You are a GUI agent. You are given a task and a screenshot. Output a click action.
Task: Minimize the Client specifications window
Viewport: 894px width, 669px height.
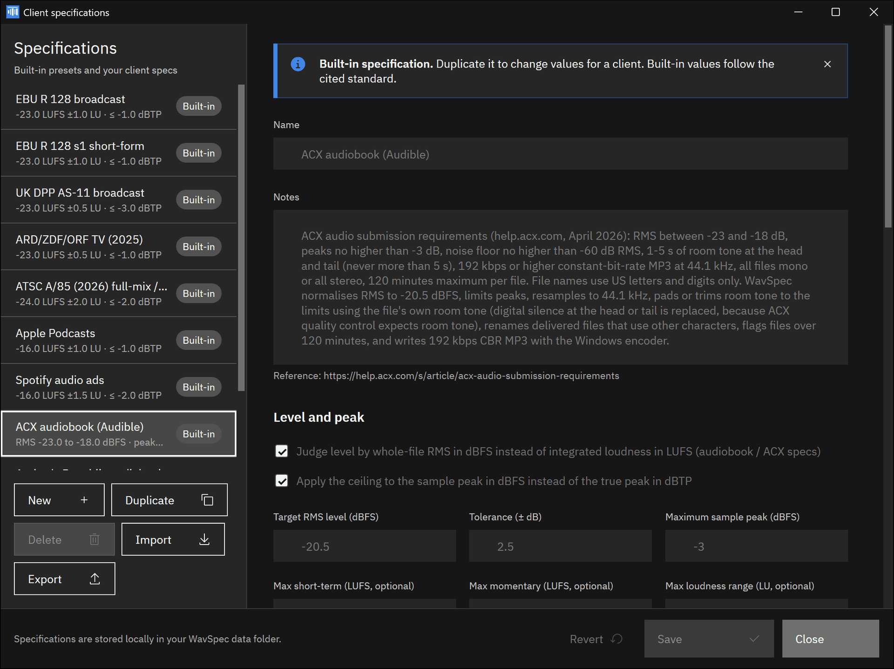pyautogui.click(x=798, y=12)
